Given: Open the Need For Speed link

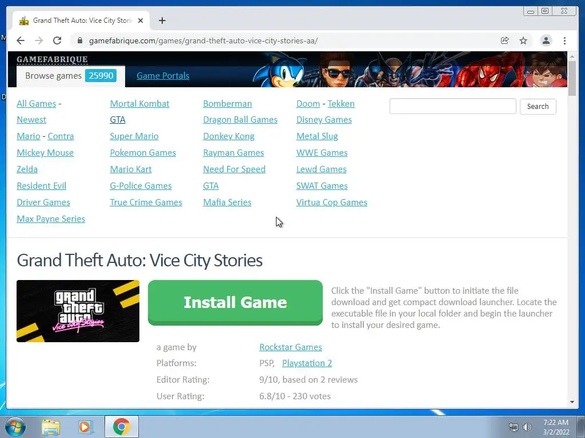Looking at the screenshot, I should 234,169.
